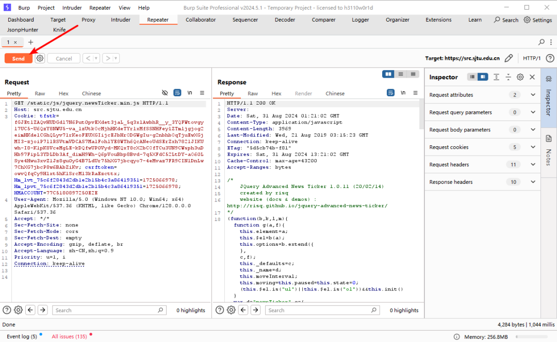Go forward to the next request in history

pos(108,58)
